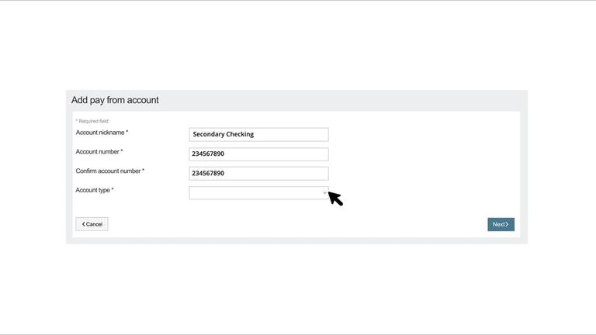Click the "Account type" label
The height and width of the screenshot is (335, 596).
click(92, 190)
